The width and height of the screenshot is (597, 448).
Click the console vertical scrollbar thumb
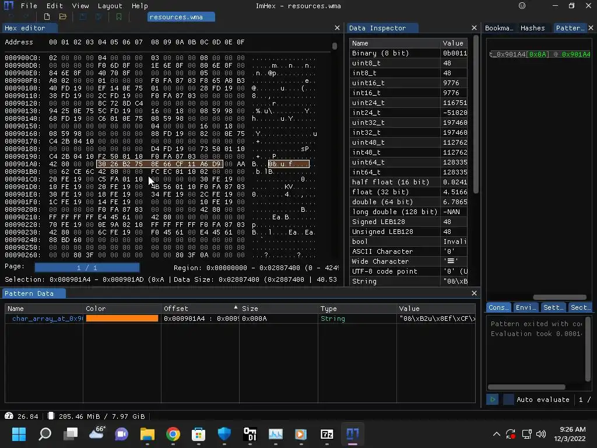[588, 349]
